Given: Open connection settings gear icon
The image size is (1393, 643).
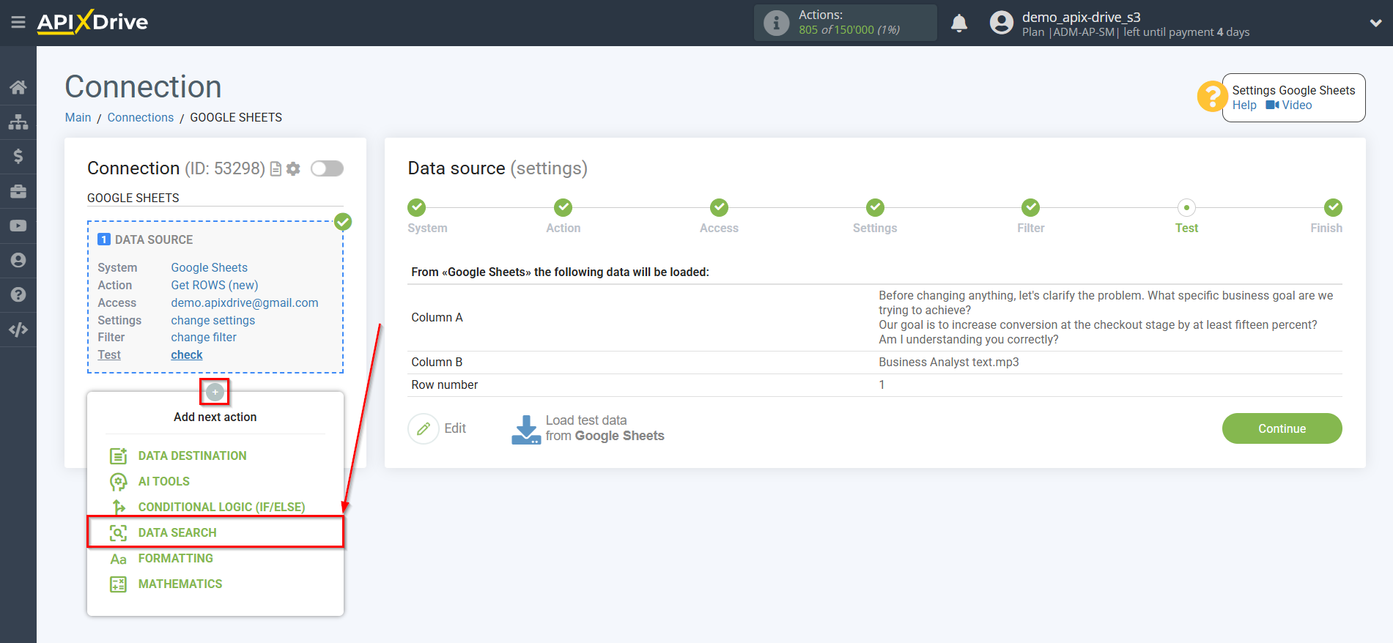Looking at the screenshot, I should (293, 169).
